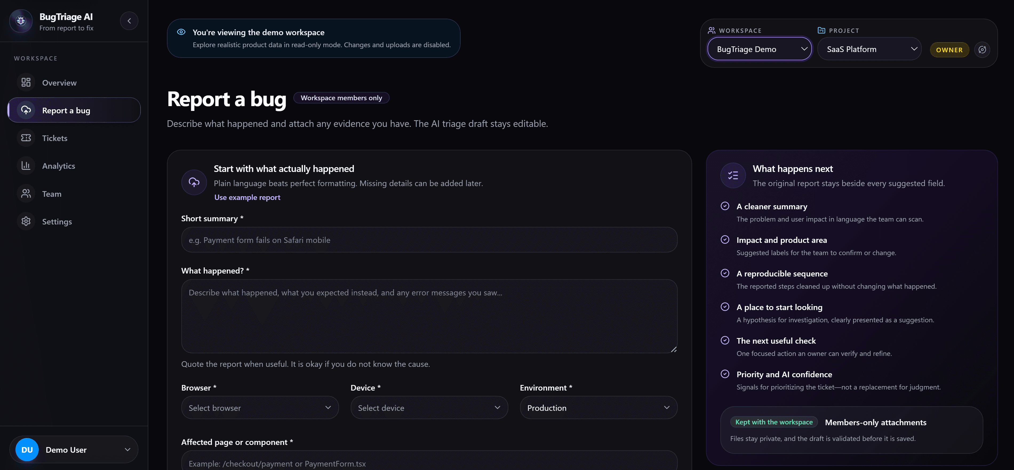This screenshot has width=1014, height=470.
Task: Open Tickets in the sidebar
Action: [x=74, y=138]
